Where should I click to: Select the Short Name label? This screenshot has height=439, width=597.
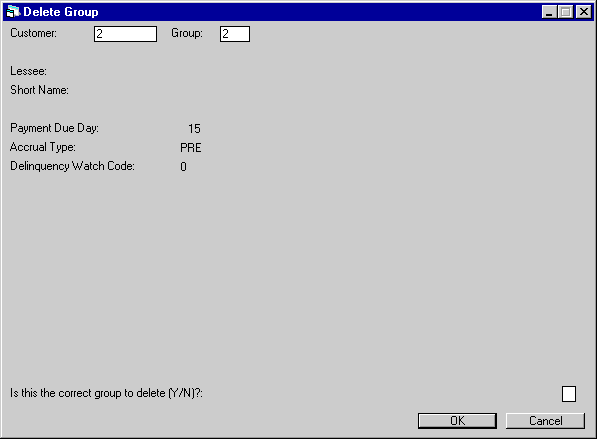39,90
